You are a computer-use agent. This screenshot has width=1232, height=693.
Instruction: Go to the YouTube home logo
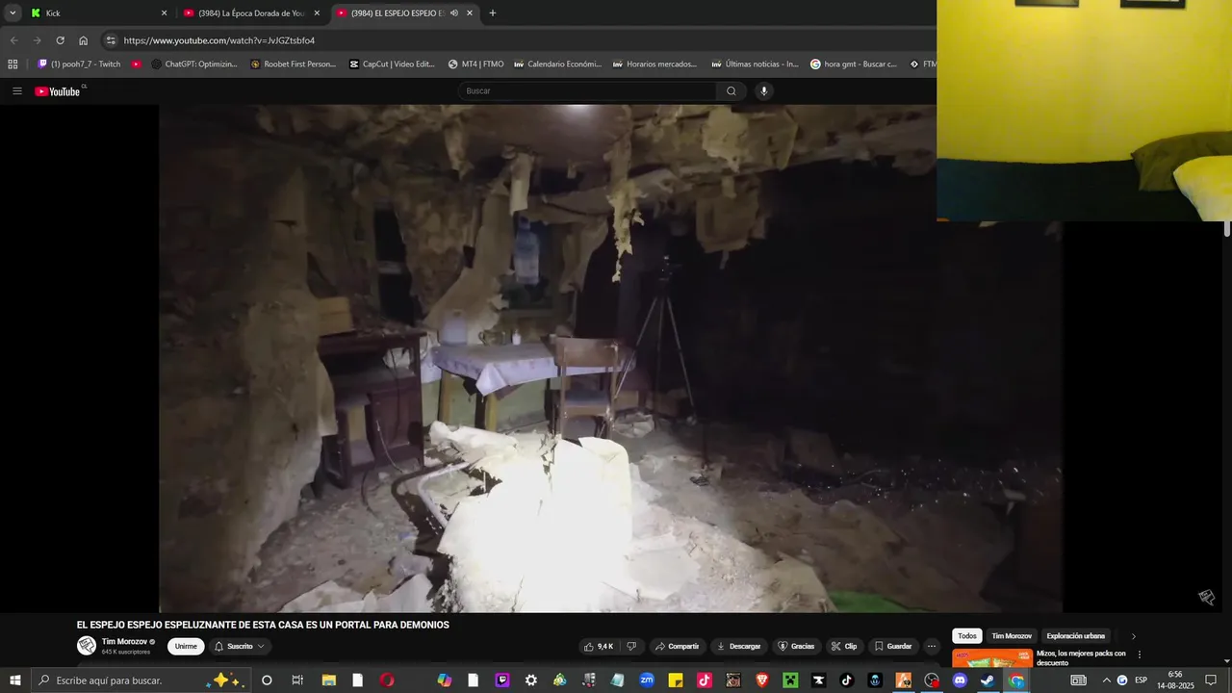(x=58, y=91)
